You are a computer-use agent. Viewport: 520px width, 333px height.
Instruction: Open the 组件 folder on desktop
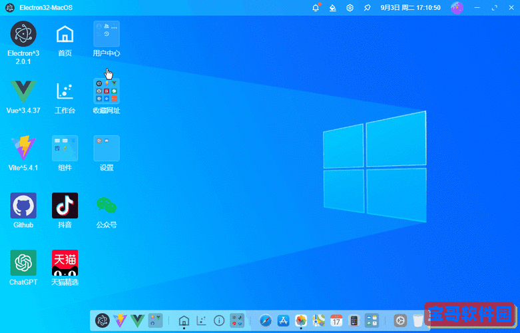pyautogui.click(x=65, y=149)
